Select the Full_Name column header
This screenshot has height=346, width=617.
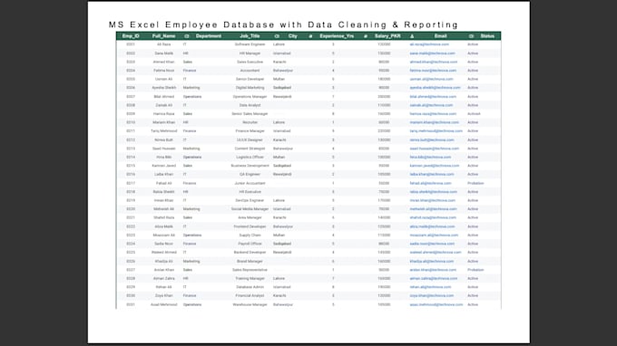click(163, 36)
